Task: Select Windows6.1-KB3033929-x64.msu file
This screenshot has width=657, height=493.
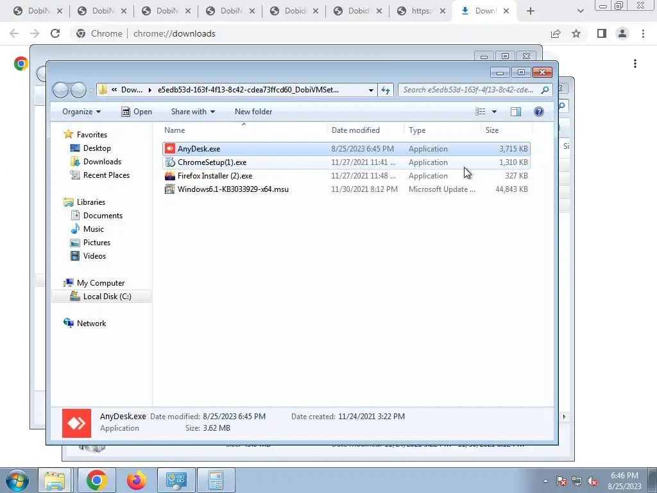Action: coord(346,189)
